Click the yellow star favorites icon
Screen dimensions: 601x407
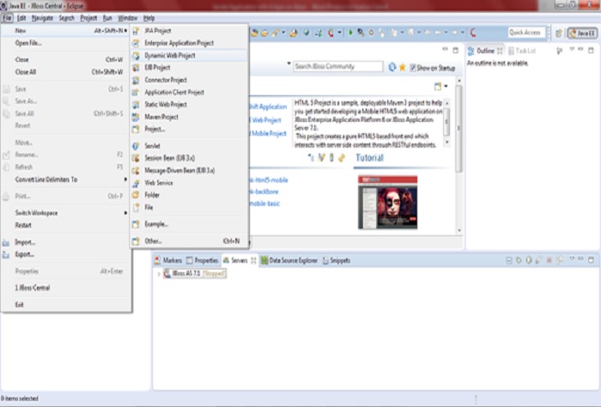403,68
